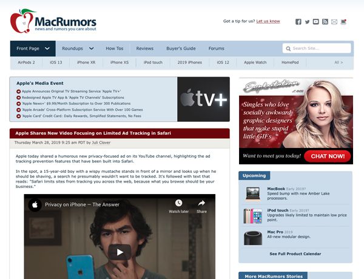Show all roundup topics via All >
Image resolution: width=364 pixels, height=279 pixels.
(x=339, y=62)
